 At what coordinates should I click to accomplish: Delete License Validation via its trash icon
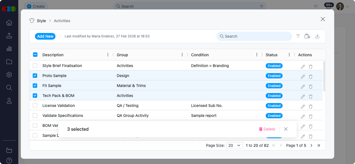310,106
